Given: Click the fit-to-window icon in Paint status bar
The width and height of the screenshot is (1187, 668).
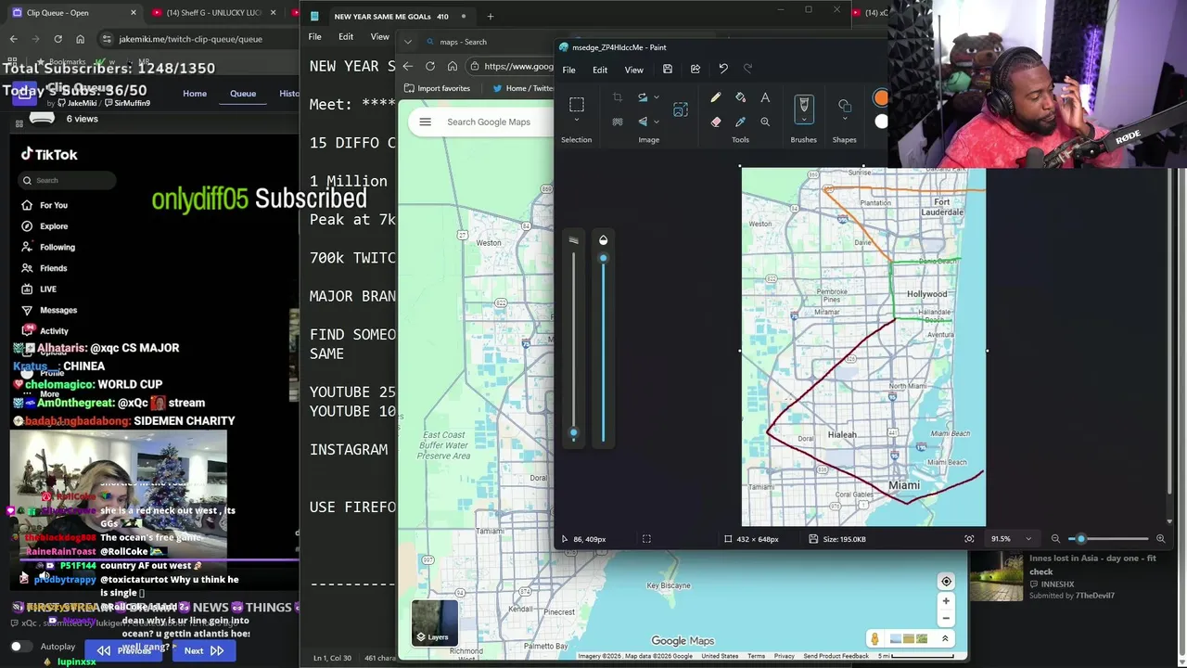Looking at the screenshot, I should (x=969, y=539).
